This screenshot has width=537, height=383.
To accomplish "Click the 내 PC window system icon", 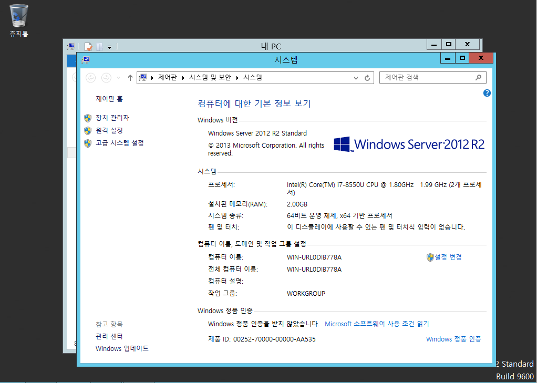I will coord(71,46).
